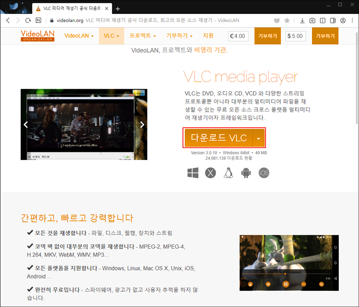The height and width of the screenshot is (307, 359).
Task: Click the 다운로드 VLC button
Action: click(219, 138)
